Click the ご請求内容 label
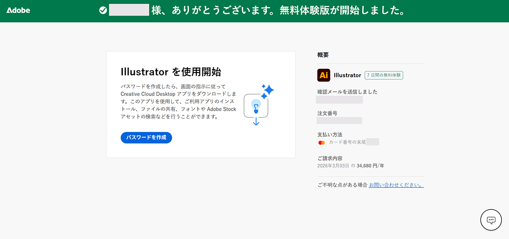The image size is (509, 239). pos(330,158)
